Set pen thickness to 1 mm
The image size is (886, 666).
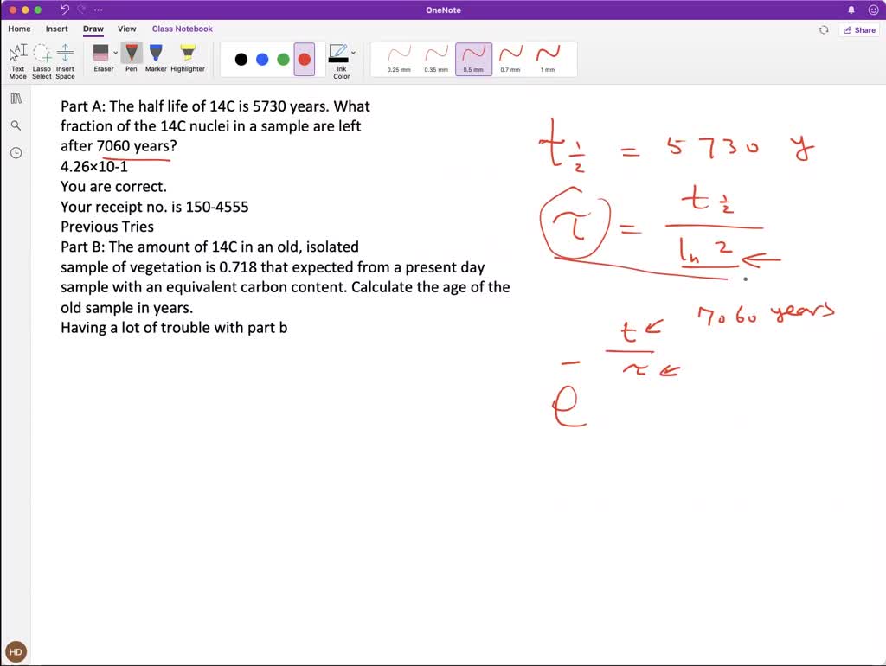click(x=548, y=60)
